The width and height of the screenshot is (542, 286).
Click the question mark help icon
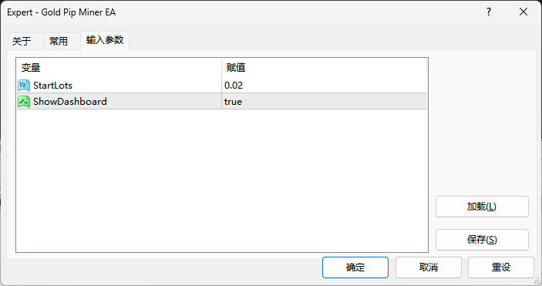[x=489, y=12]
